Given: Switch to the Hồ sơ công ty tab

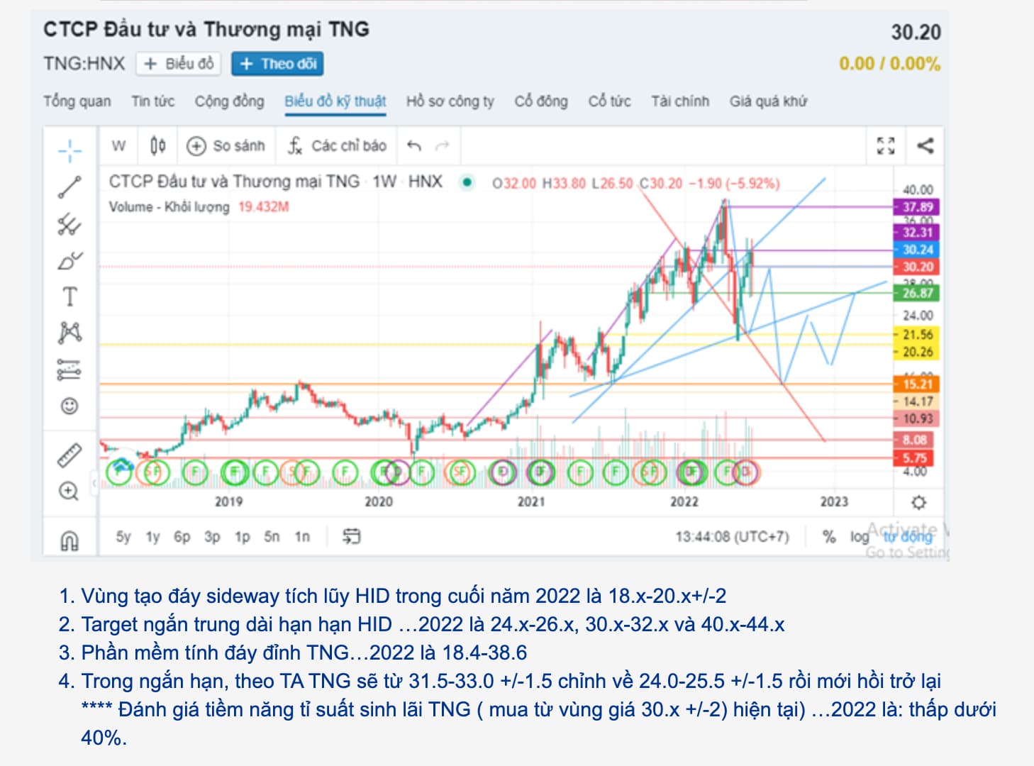Looking at the screenshot, I should point(450,101).
